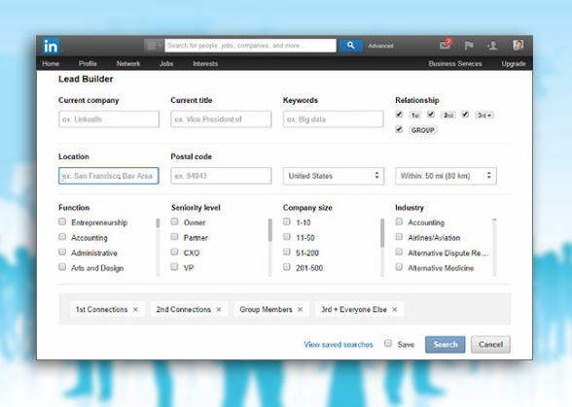Remove the 3rd + Everyone Else tag
The width and height of the screenshot is (572, 407).
coord(394,309)
